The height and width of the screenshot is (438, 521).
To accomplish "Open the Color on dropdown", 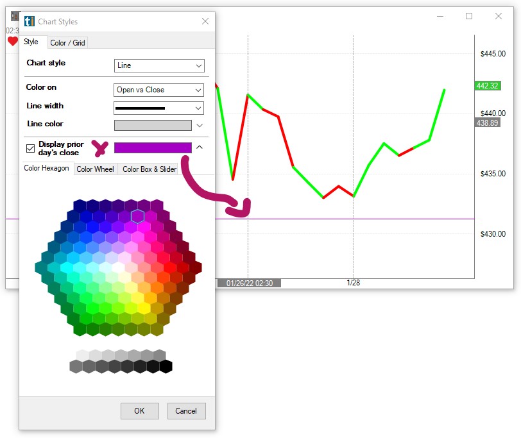I will pos(159,90).
